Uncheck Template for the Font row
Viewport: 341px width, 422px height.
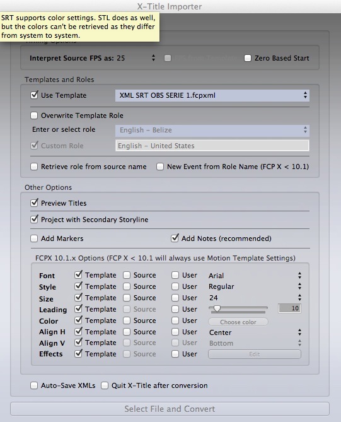tap(78, 275)
